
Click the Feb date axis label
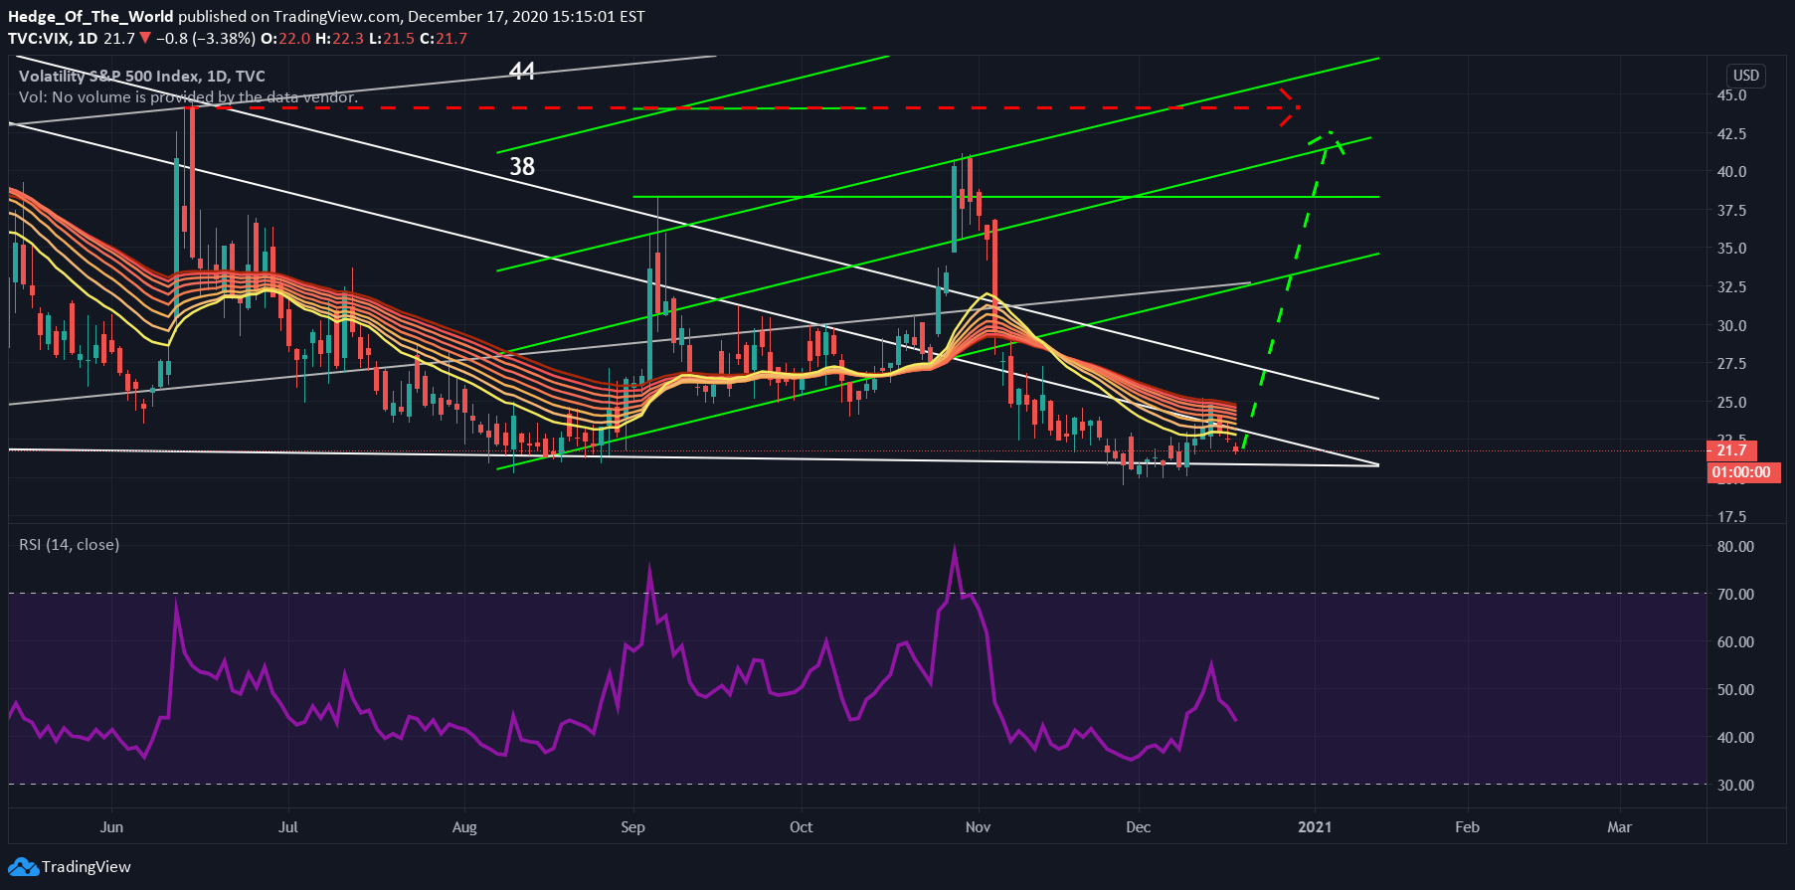1468,827
